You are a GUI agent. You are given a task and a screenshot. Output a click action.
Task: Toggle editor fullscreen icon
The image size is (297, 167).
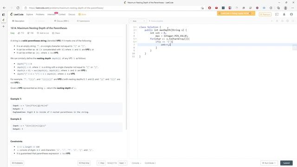point(293,21)
